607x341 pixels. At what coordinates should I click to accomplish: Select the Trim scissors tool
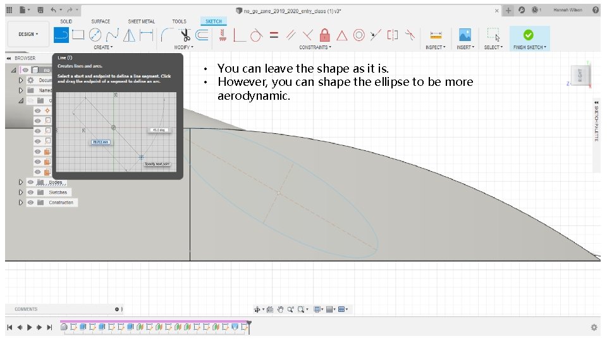(x=185, y=35)
